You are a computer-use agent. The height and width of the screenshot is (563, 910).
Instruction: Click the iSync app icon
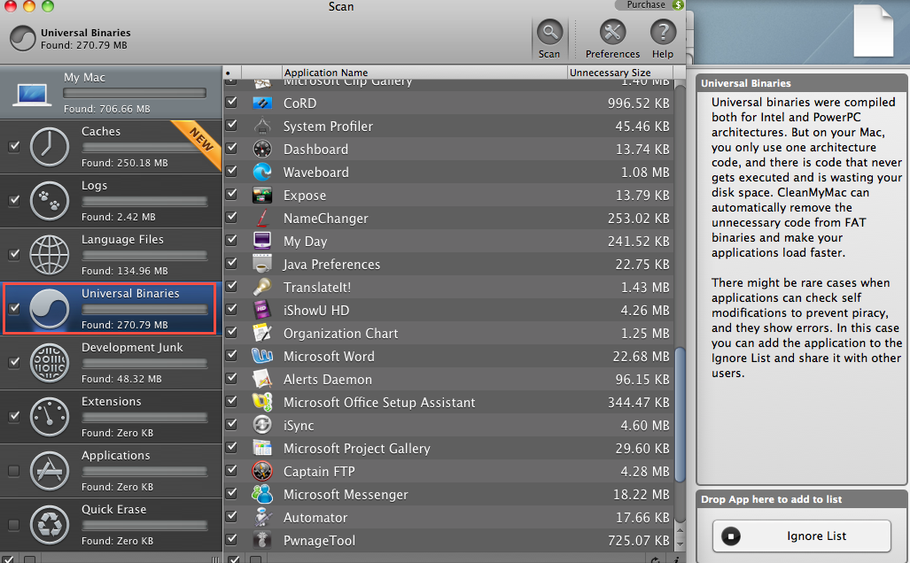[262, 425]
